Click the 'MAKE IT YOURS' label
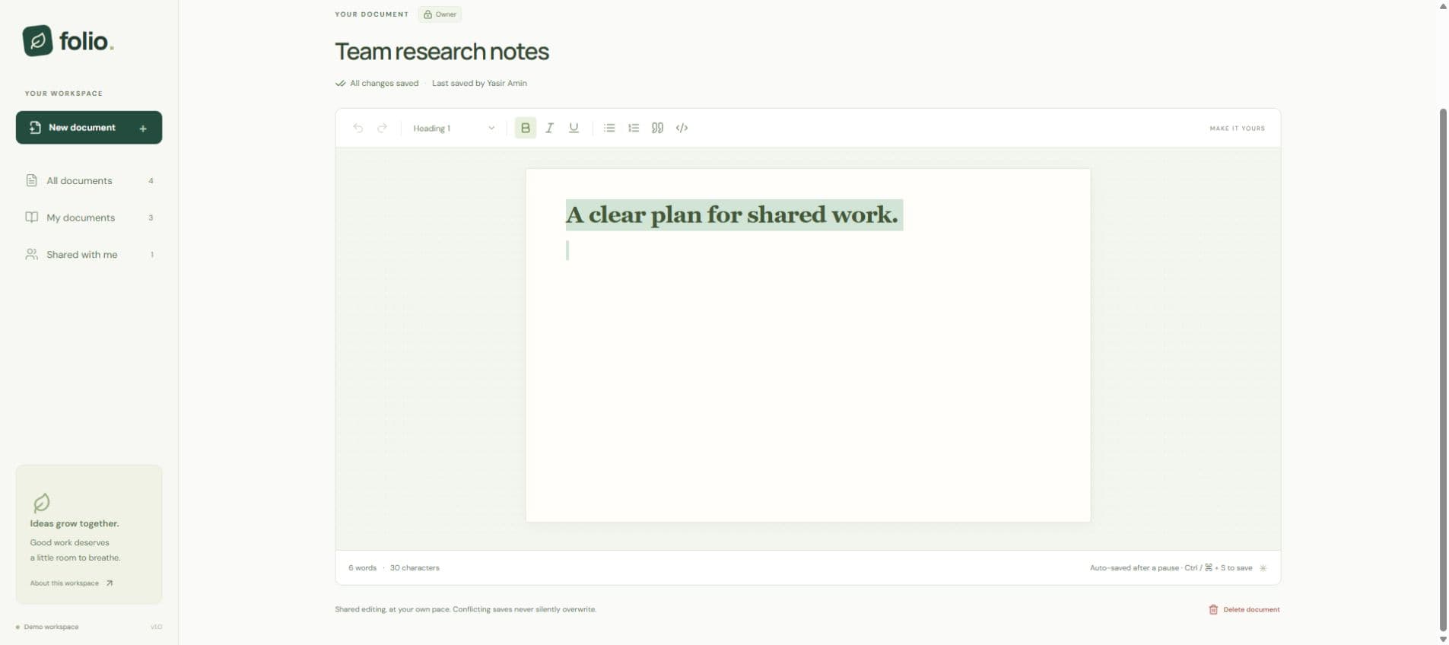 click(x=1238, y=129)
